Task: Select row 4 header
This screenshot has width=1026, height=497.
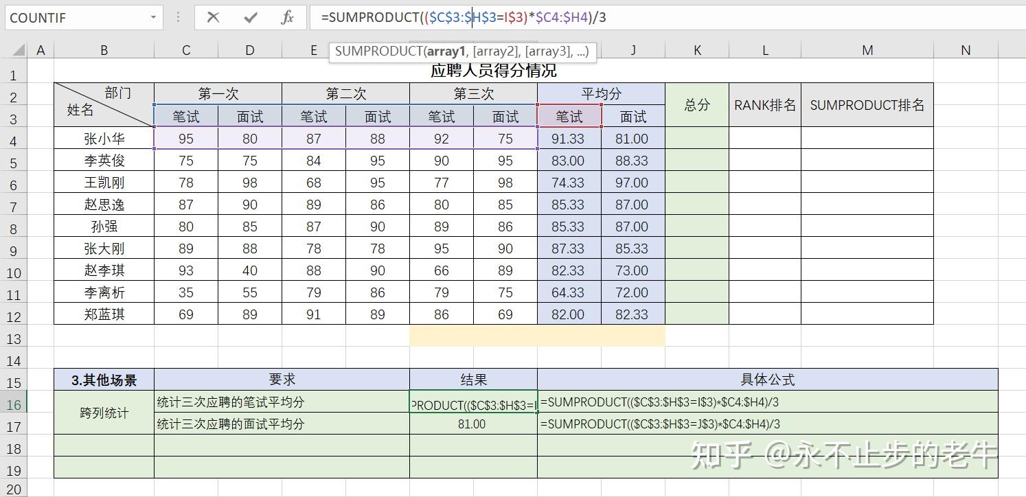Action: pyautogui.click(x=14, y=141)
